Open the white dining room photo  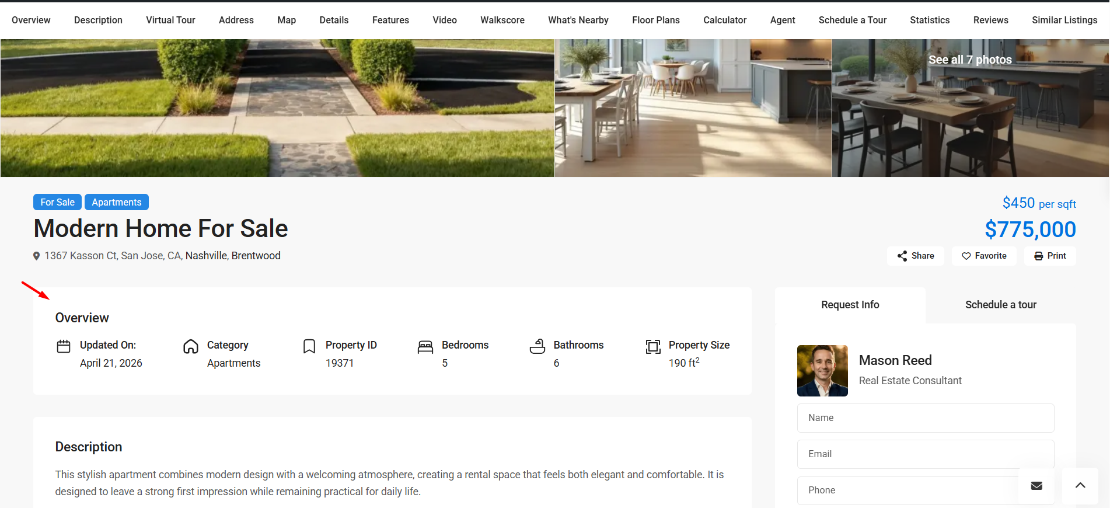[693, 108]
